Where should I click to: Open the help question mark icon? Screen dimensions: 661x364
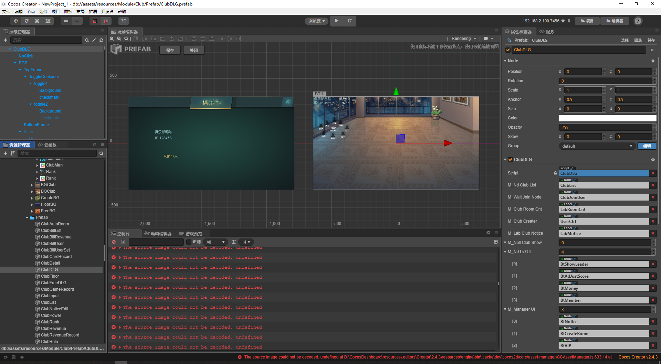638,21
